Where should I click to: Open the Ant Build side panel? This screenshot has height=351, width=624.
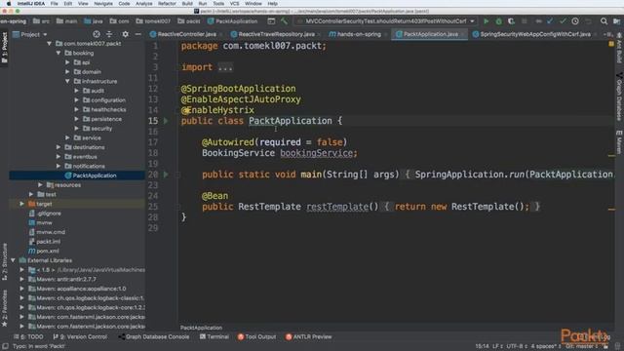(619, 48)
